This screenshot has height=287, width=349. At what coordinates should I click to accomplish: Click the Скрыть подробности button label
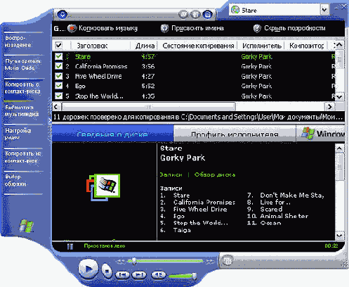coord(295,28)
